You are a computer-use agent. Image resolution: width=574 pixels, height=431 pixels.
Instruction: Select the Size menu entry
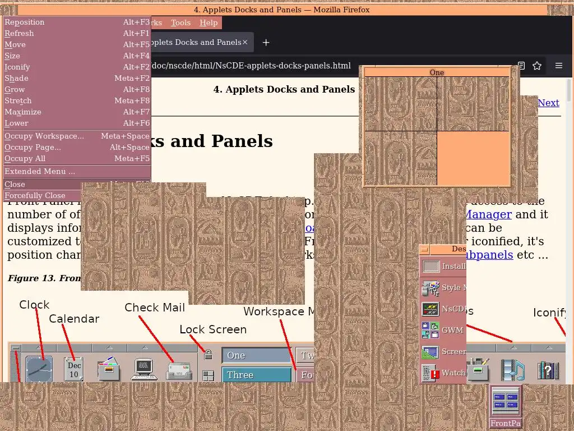coord(77,56)
